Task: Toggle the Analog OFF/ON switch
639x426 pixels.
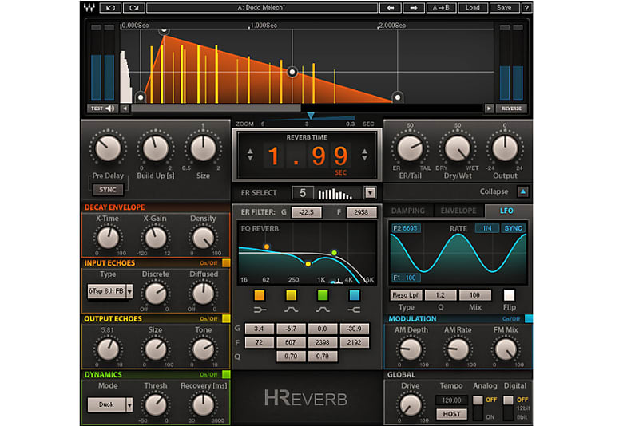Action: 478,408
